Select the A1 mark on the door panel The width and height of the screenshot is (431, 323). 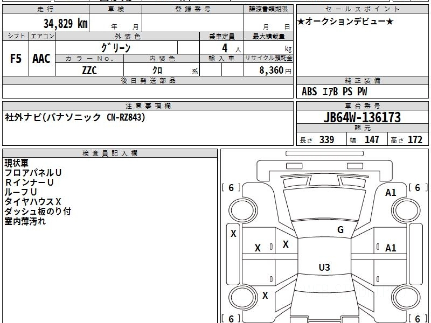click(x=390, y=248)
